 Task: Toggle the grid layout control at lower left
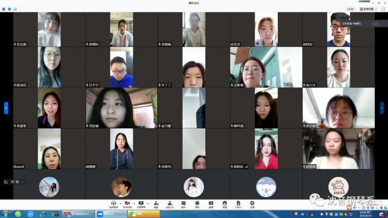tap(6, 182)
